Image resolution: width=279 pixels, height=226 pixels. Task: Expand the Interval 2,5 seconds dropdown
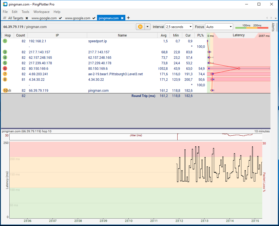[179, 27]
